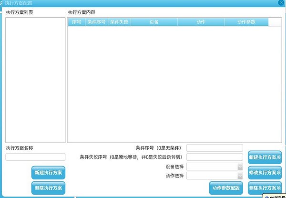Click inside the 执行方案列表 list box
This screenshot has height=198, width=286.
[x=35, y=80]
